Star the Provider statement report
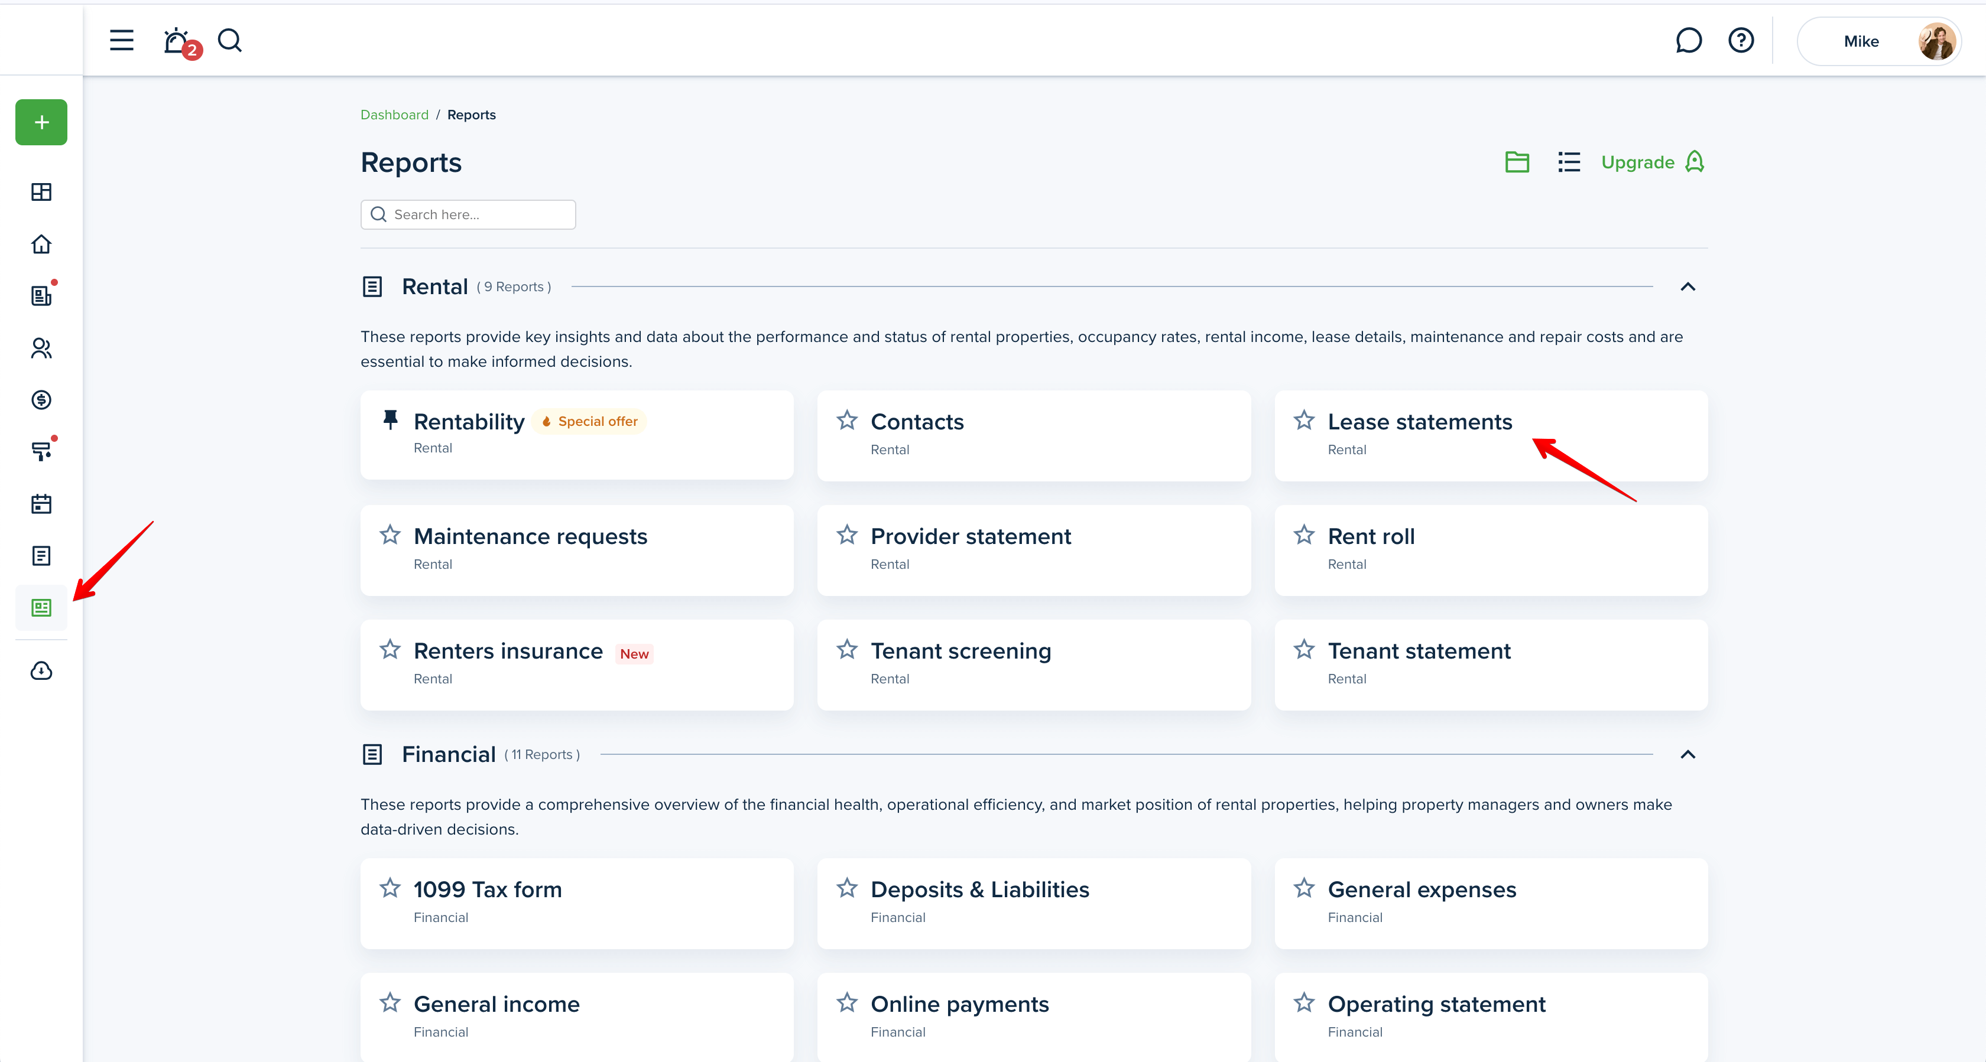Screen dimensions: 1986x1062 pyautogui.click(x=846, y=535)
